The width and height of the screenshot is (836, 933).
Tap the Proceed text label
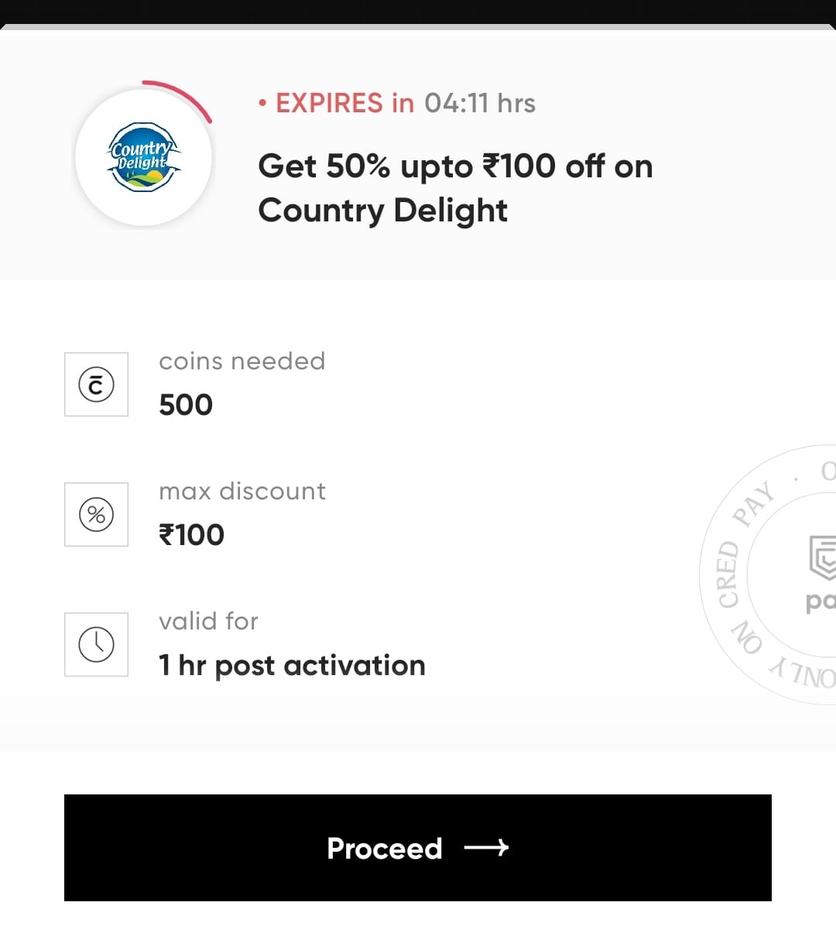point(385,849)
